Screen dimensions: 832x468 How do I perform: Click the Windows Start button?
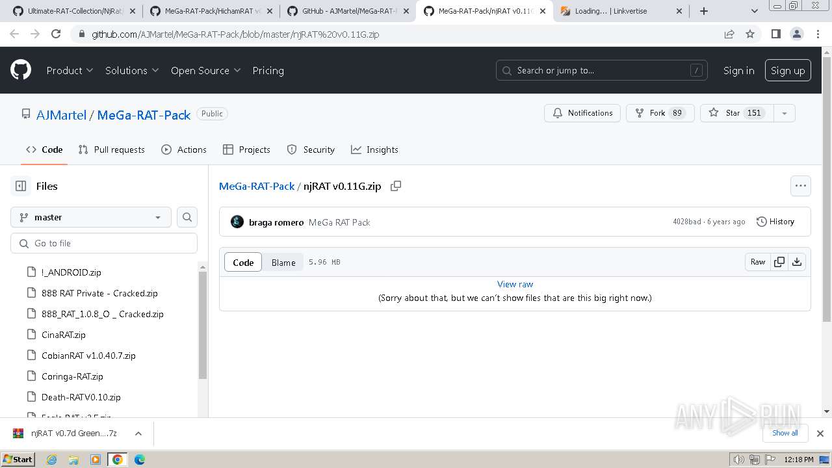pyautogui.click(x=18, y=459)
